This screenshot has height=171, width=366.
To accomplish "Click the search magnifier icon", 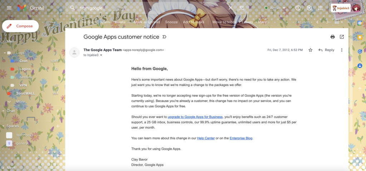I will 73,8.
